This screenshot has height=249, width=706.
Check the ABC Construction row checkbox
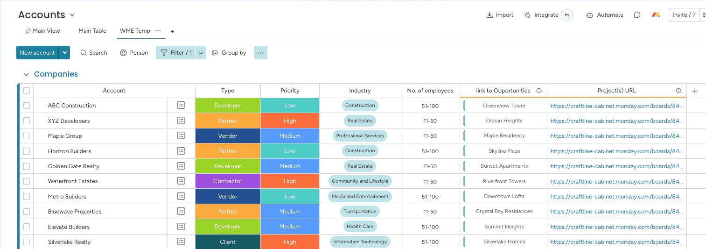[x=27, y=106]
